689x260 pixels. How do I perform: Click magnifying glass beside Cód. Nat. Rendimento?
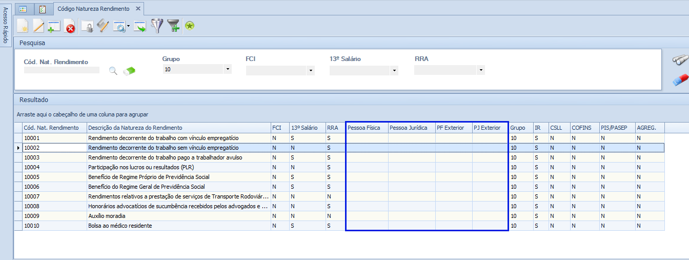pos(113,71)
